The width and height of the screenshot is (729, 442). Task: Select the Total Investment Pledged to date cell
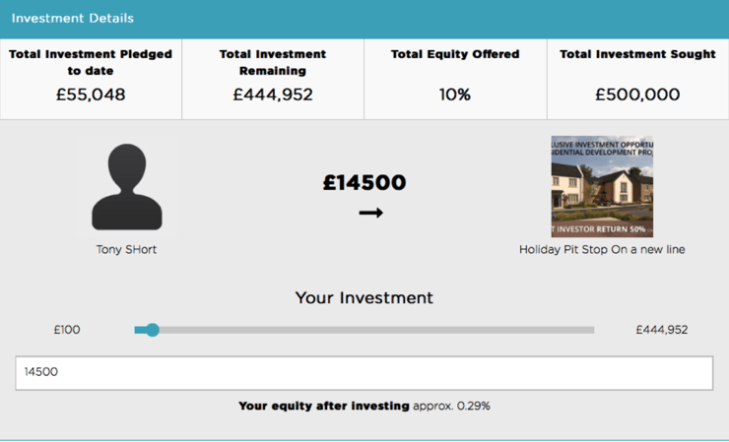point(91,79)
